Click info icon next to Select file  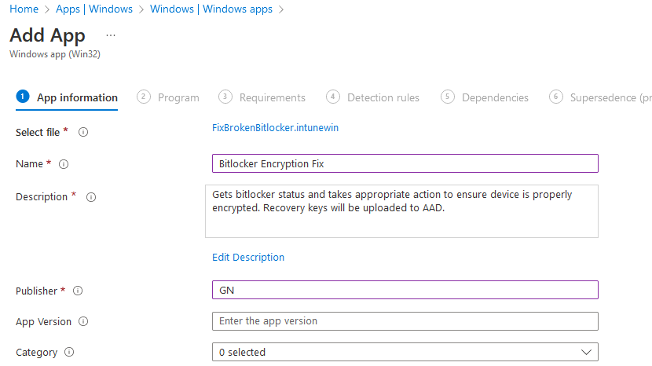(x=83, y=133)
